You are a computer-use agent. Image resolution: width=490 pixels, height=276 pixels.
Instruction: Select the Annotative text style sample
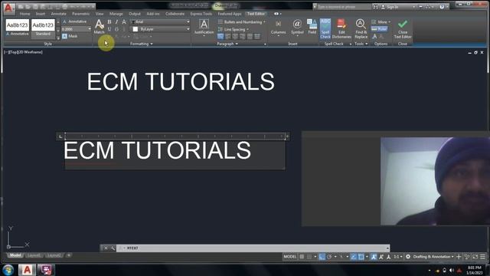click(x=17, y=28)
